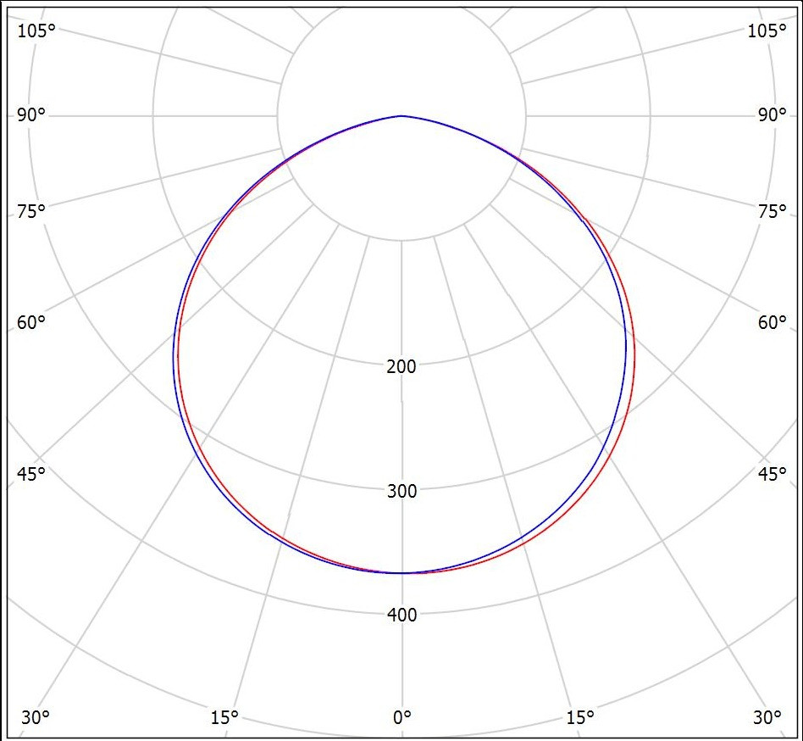Click the left 15° angle label
Image resolution: width=803 pixels, height=741 pixels.
(x=224, y=717)
